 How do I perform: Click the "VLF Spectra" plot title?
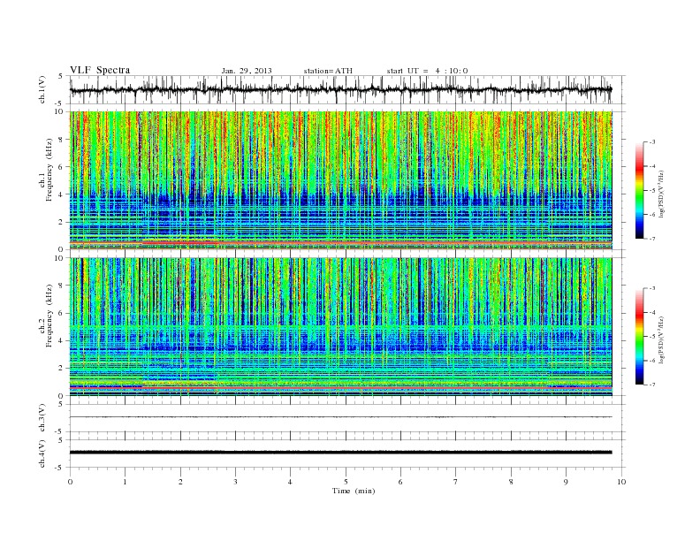tap(100, 70)
